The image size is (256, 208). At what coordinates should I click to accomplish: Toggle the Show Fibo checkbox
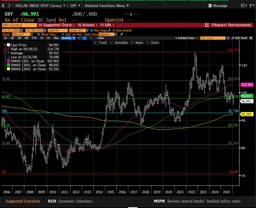pos(38,35)
